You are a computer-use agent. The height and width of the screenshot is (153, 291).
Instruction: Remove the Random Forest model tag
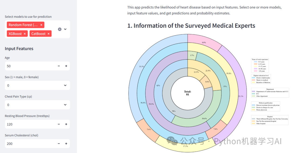point(41,25)
